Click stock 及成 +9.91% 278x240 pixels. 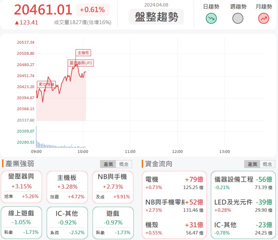(113, 197)
